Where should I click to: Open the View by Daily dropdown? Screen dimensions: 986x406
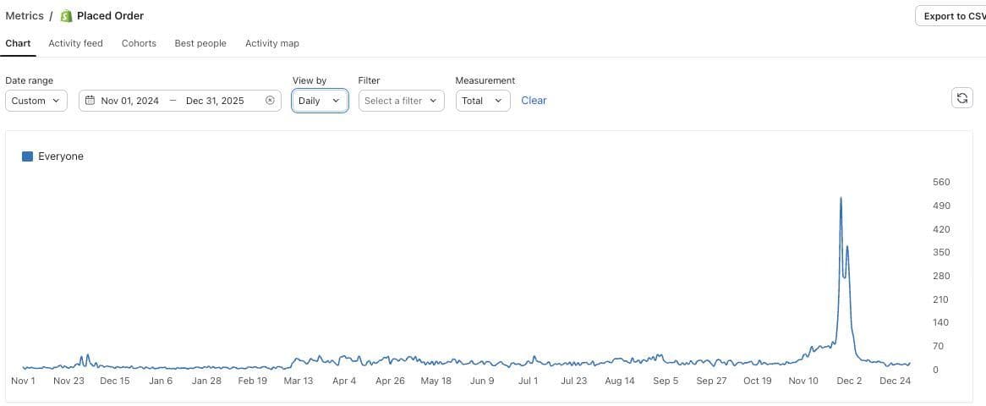coord(320,101)
